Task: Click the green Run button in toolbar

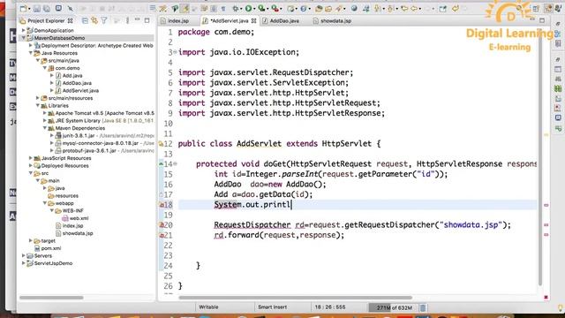Action: pos(248,8)
